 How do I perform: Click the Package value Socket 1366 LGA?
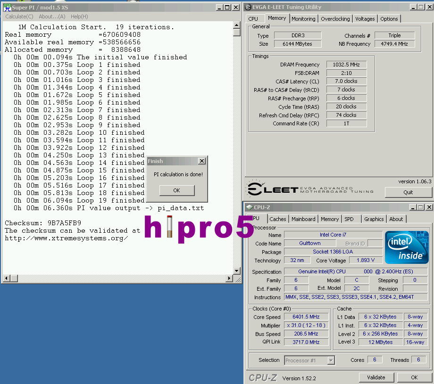pos(333,252)
